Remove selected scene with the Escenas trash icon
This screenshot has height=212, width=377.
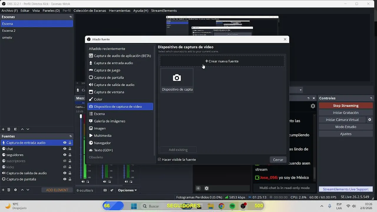(9, 129)
